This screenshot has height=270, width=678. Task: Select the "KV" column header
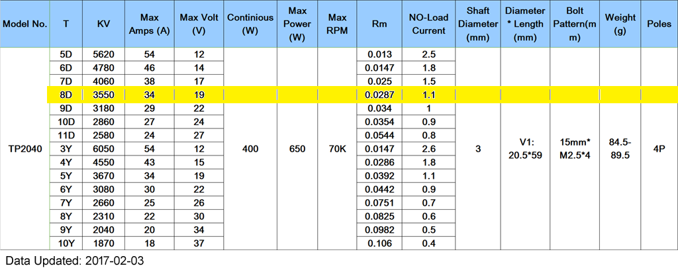pyautogui.click(x=103, y=24)
